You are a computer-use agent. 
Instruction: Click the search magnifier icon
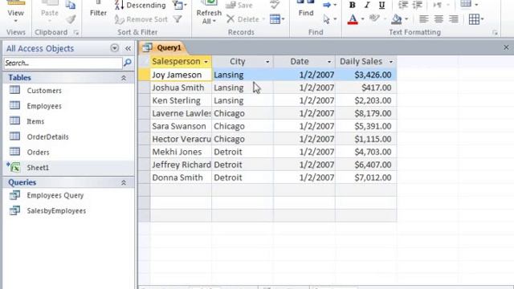point(127,63)
